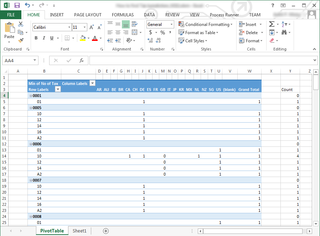This screenshot has width=320, height=236.
Task: Toggle Italic formatting
Action: point(44,38)
